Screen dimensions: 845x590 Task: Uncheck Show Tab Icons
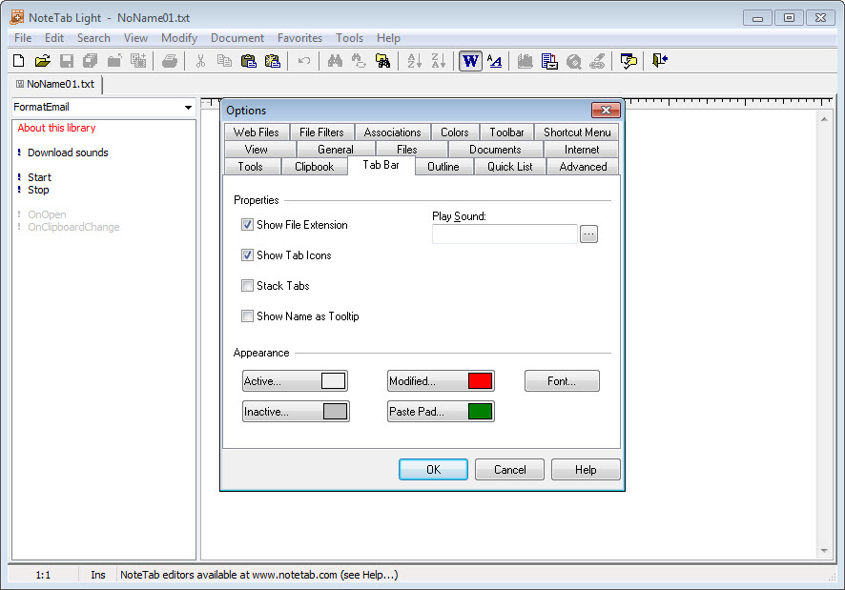[247, 254]
